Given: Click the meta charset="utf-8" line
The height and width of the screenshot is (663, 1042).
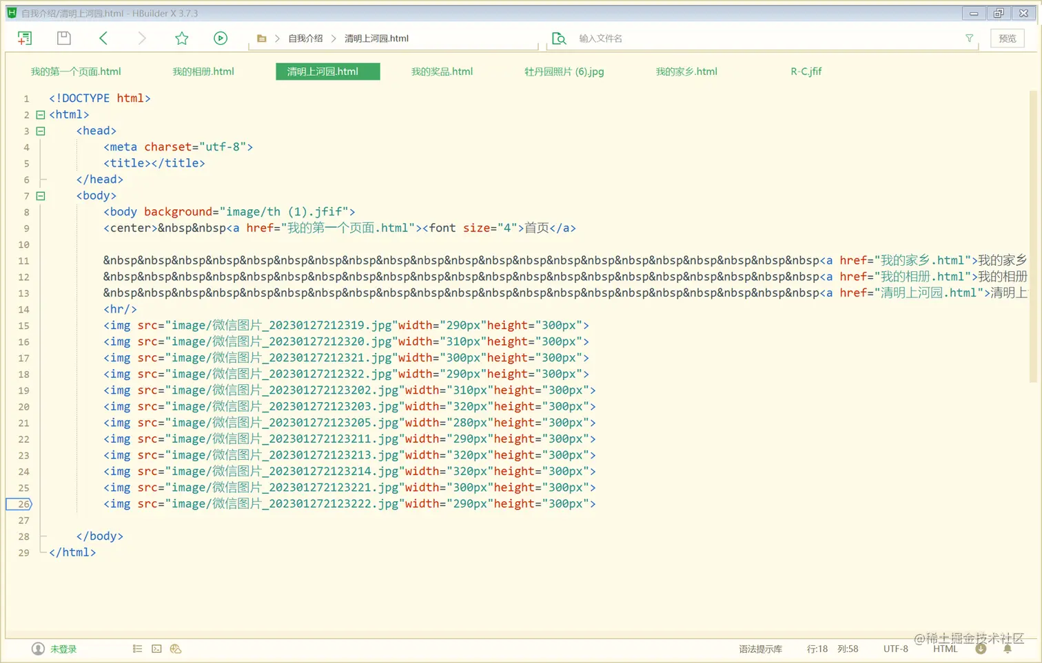Looking at the screenshot, I should 178,147.
